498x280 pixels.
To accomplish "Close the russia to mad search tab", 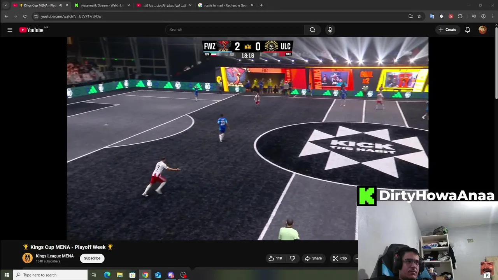I will point(252,5).
